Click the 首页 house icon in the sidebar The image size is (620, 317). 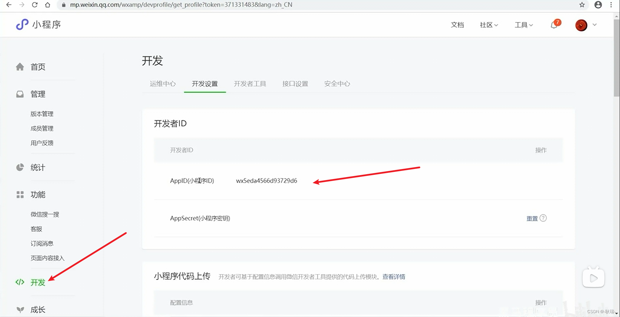(x=20, y=67)
